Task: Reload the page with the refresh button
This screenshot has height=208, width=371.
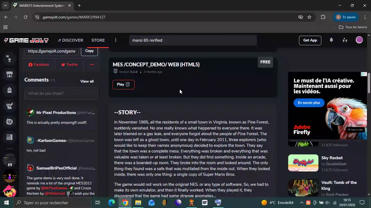Action: pyautogui.click(x=26, y=17)
